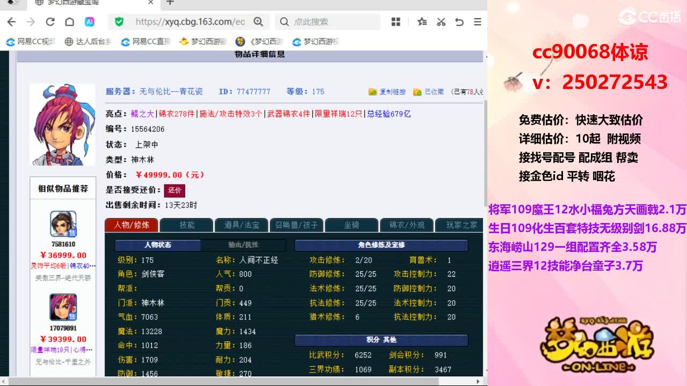Switch to the 人物/修炼 tab

coord(131,225)
